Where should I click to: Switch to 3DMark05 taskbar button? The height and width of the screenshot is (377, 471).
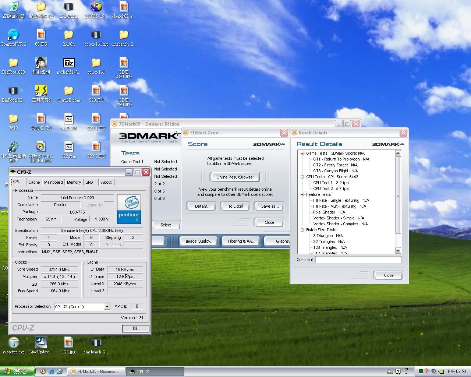click(x=96, y=371)
